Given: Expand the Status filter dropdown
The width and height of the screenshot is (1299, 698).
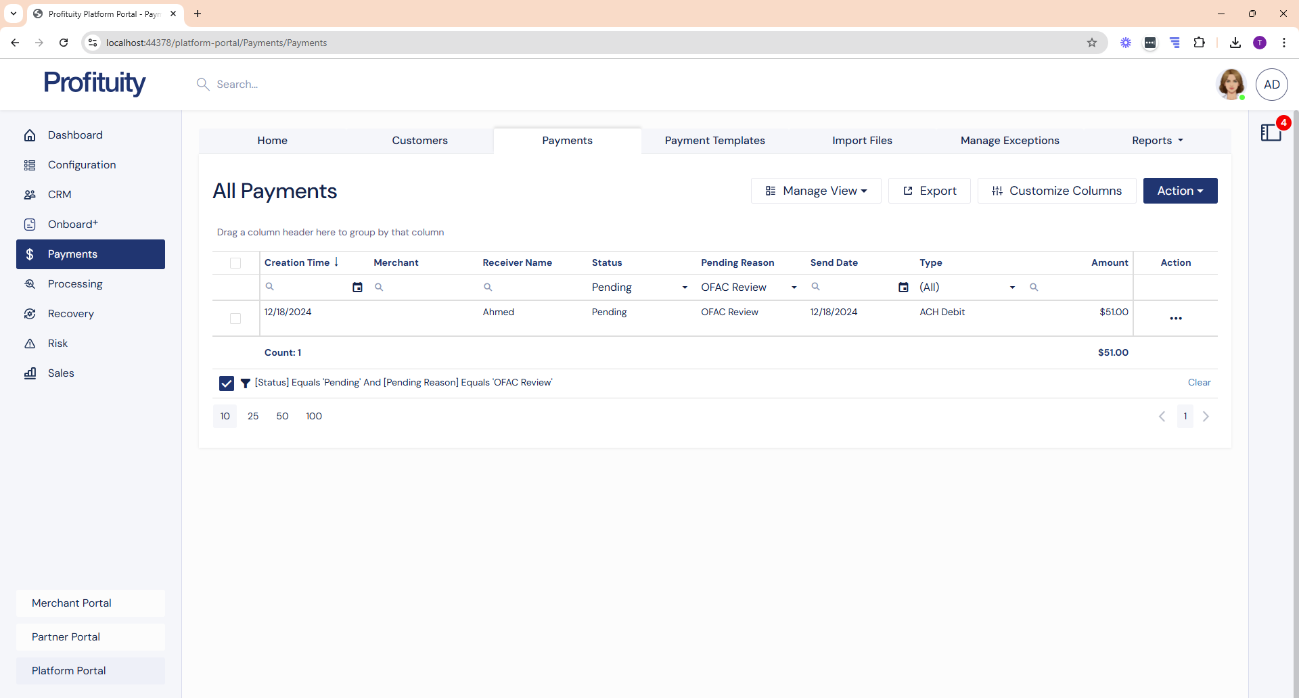Looking at the screenshot, I should [x=684, y=287].
